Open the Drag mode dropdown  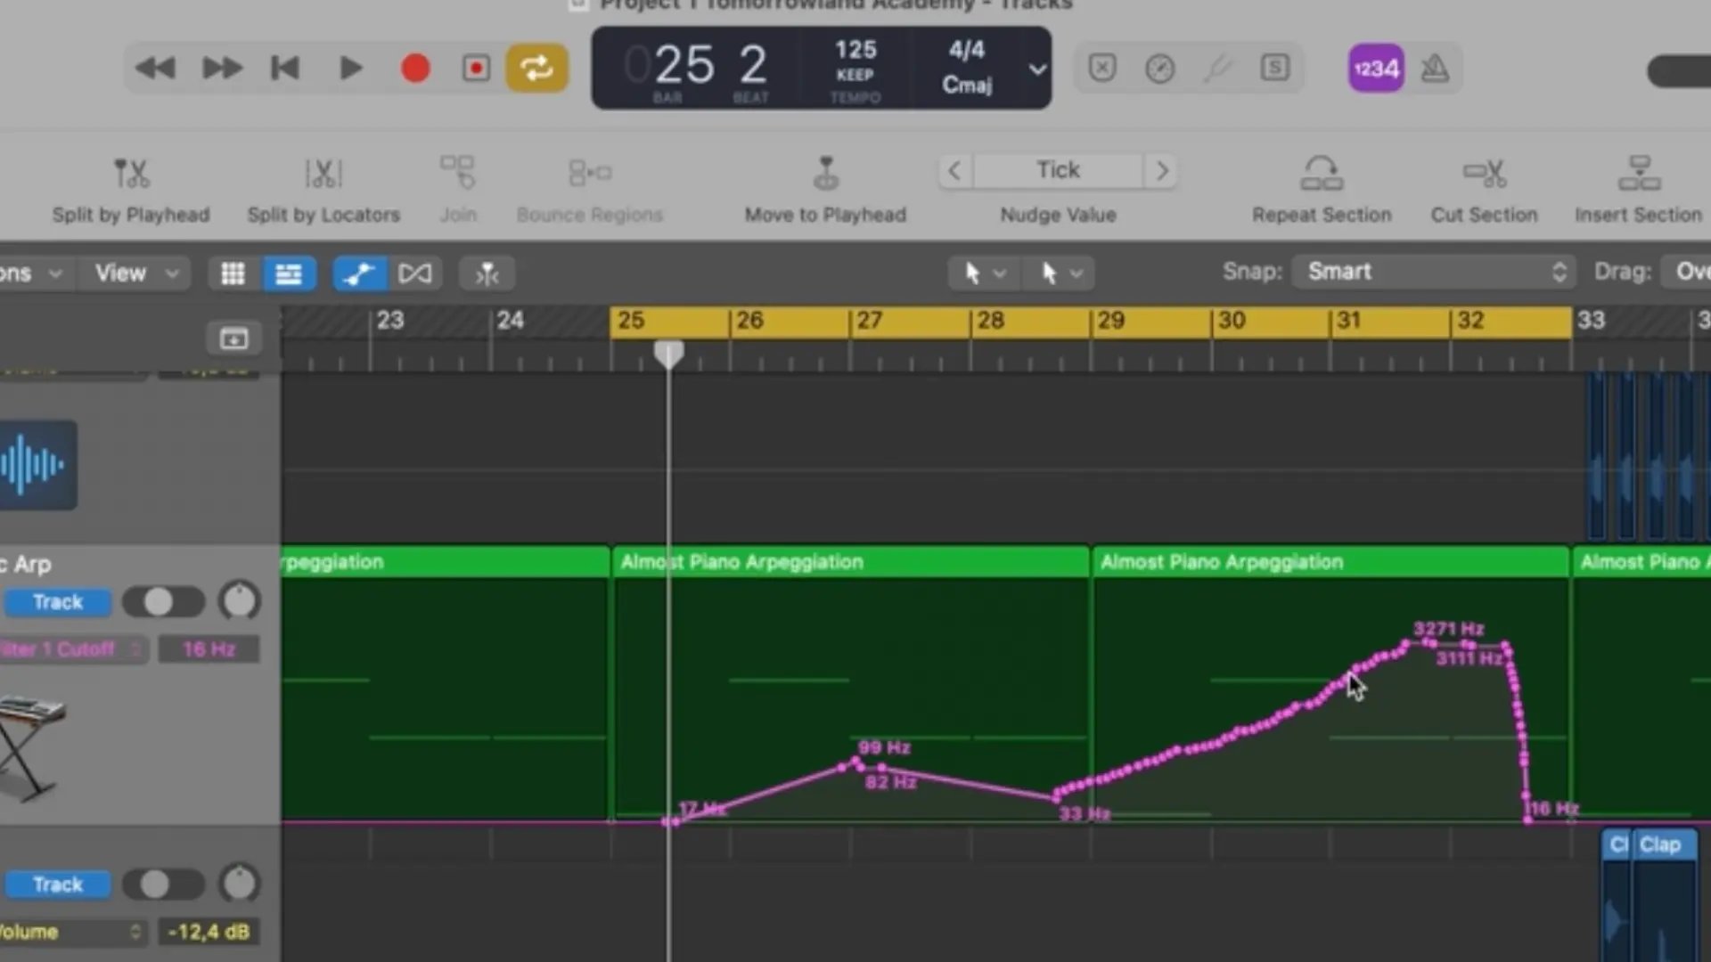pos(1687,272)
